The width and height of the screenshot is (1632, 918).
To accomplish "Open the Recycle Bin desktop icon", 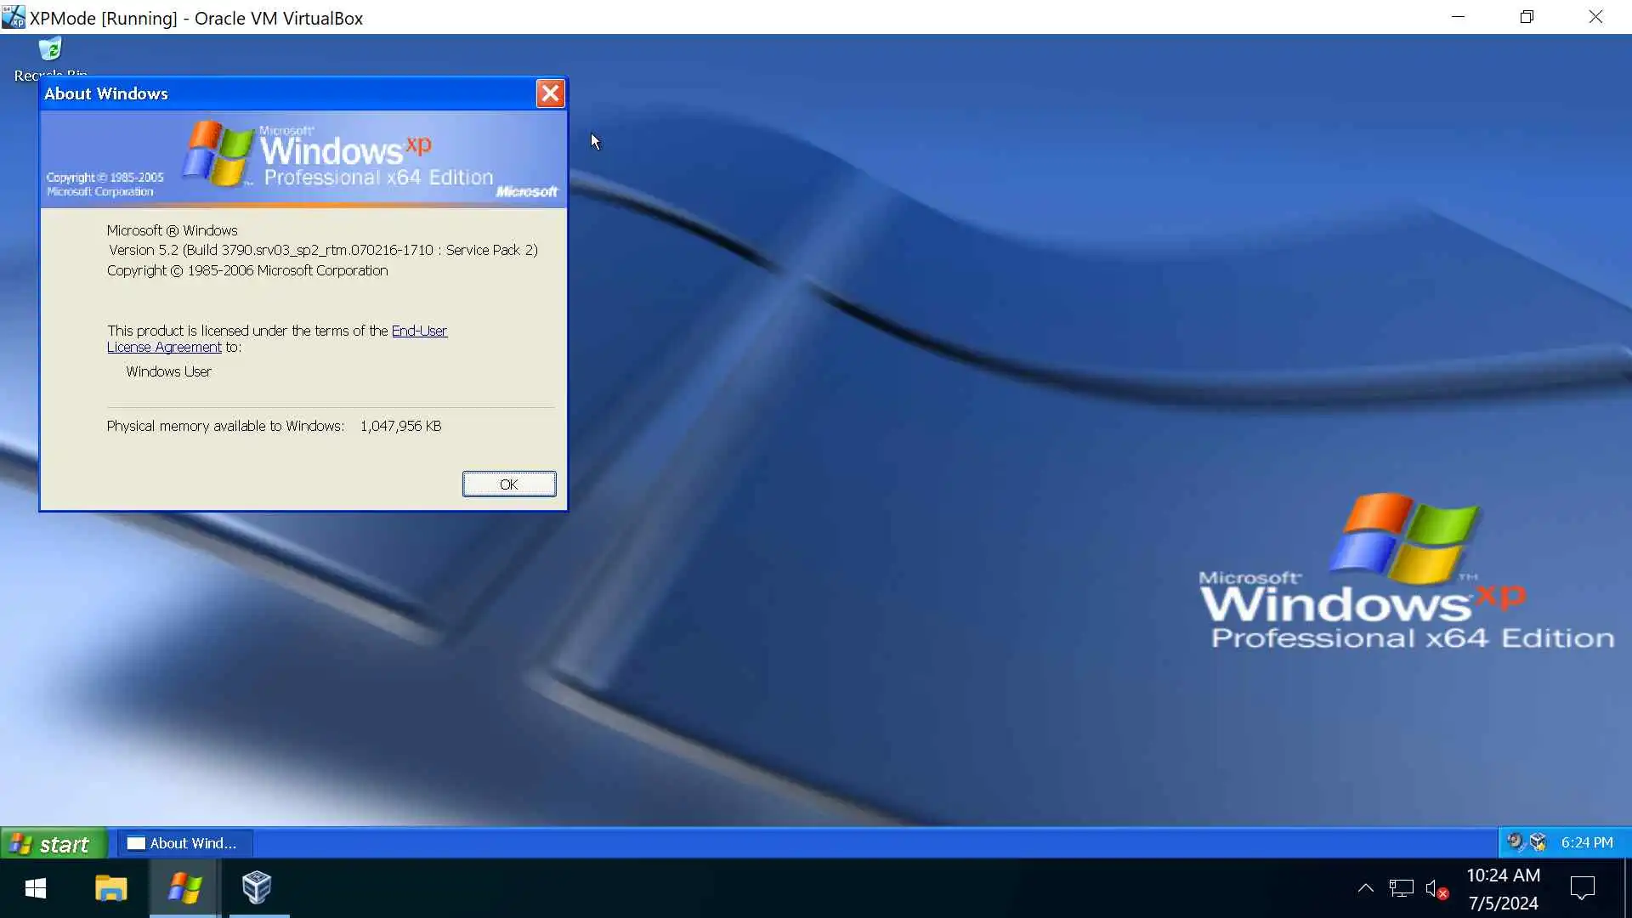I will (x=50, y=51).
